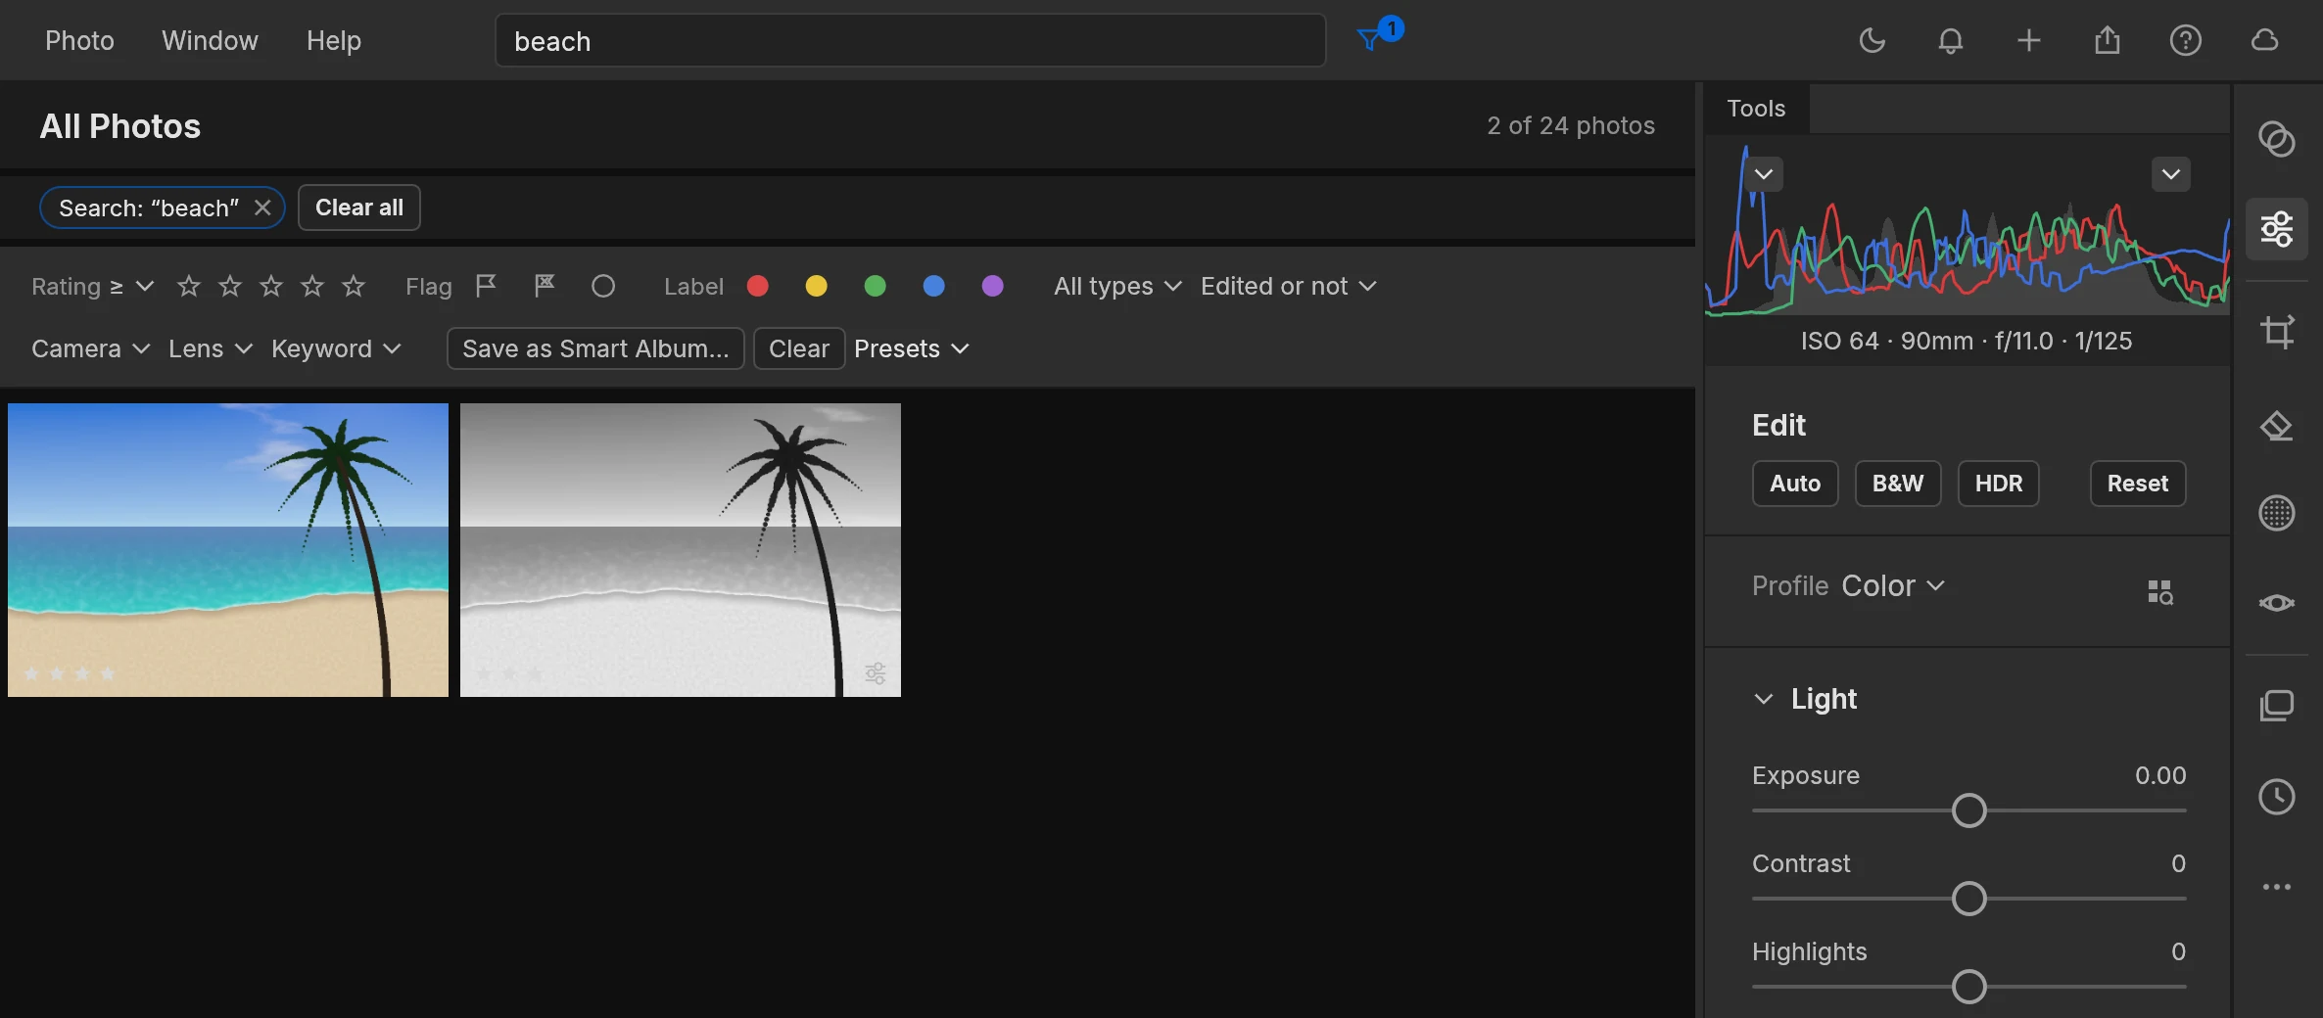Click the active filter funnel icon
Screen dimensions: 2323x1018
point(1370,40)
